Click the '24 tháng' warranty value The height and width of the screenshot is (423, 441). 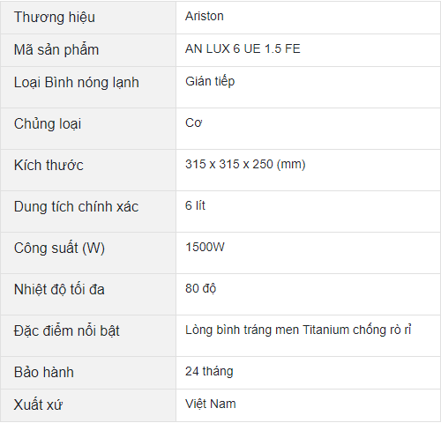click(x=209, y=371)
